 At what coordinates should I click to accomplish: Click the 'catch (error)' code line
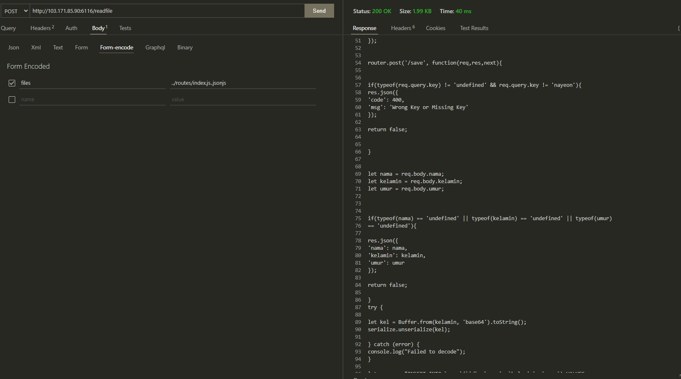point(394,344)
